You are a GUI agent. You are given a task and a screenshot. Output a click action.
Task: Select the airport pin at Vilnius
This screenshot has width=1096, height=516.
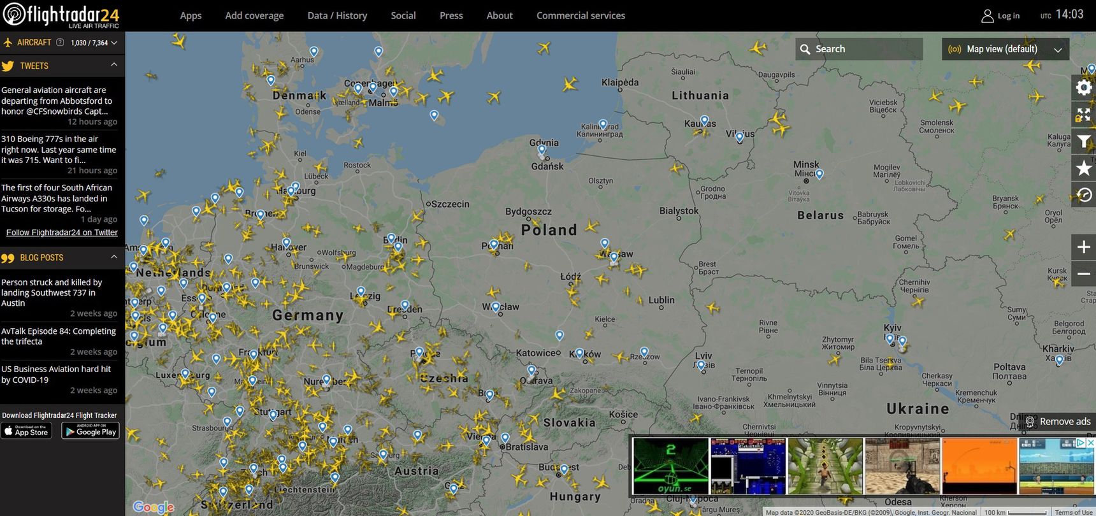click(739, 137)
